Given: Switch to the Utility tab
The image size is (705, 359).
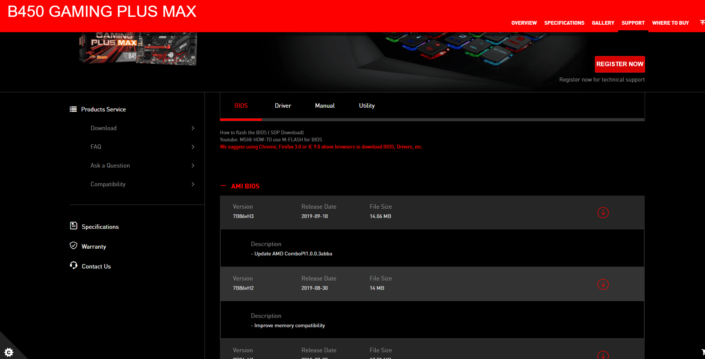Looking at the screenshot, I should [367, 106].
